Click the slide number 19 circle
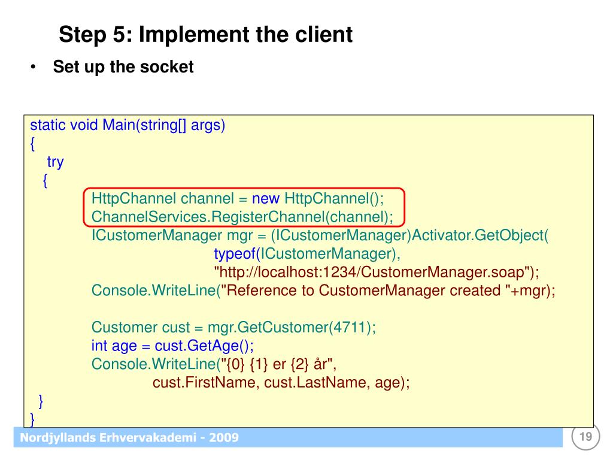This screenshot has width=613, height=460. click(x=585, y=437)
